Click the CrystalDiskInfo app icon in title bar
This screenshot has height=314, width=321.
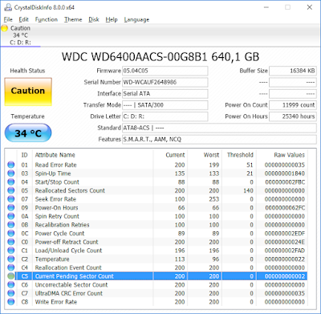click(x=8, y=7)
